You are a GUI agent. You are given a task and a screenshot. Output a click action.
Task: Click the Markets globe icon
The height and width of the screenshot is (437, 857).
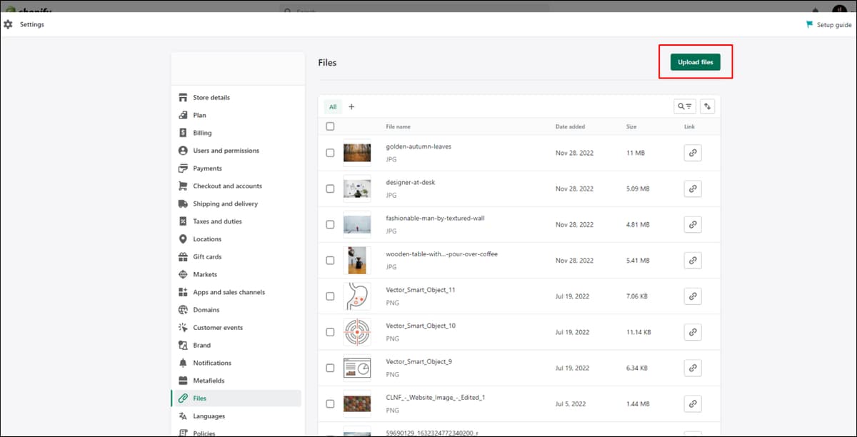pos(183,274)
